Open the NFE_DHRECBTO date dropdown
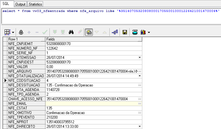221x129 pixels. coord(140,127)
